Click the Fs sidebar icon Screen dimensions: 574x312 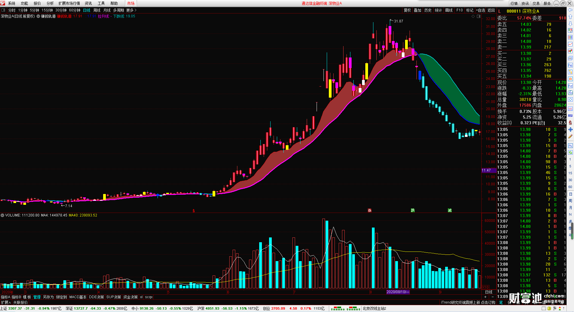[570, 146]
